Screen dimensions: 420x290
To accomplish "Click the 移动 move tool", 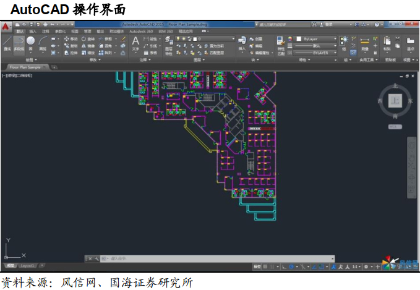I will 71,38.
